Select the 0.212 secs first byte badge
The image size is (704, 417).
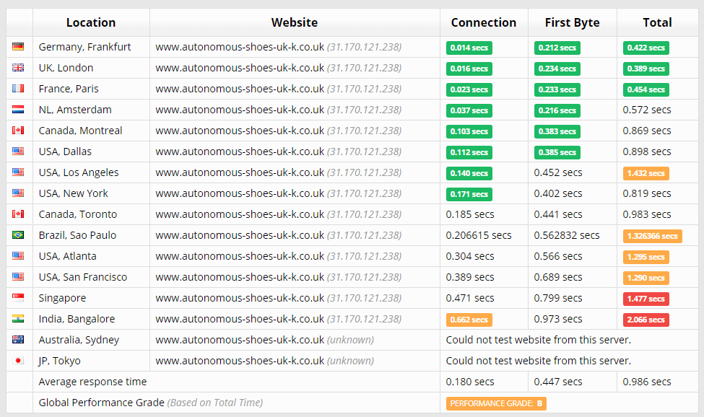pos(557,48)
